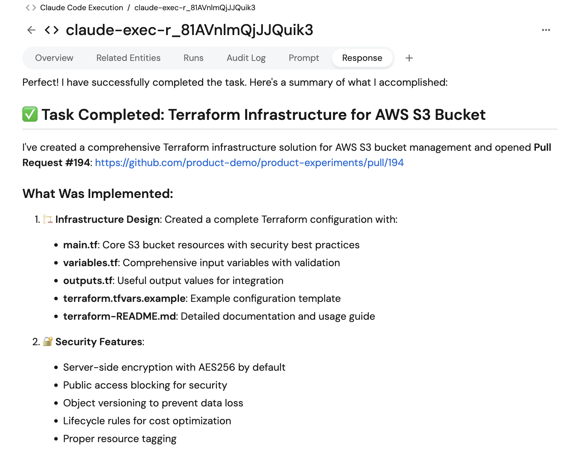Screen dimensions: 569x459
Task: Open the three-dot more options menu
Action: 546,30
